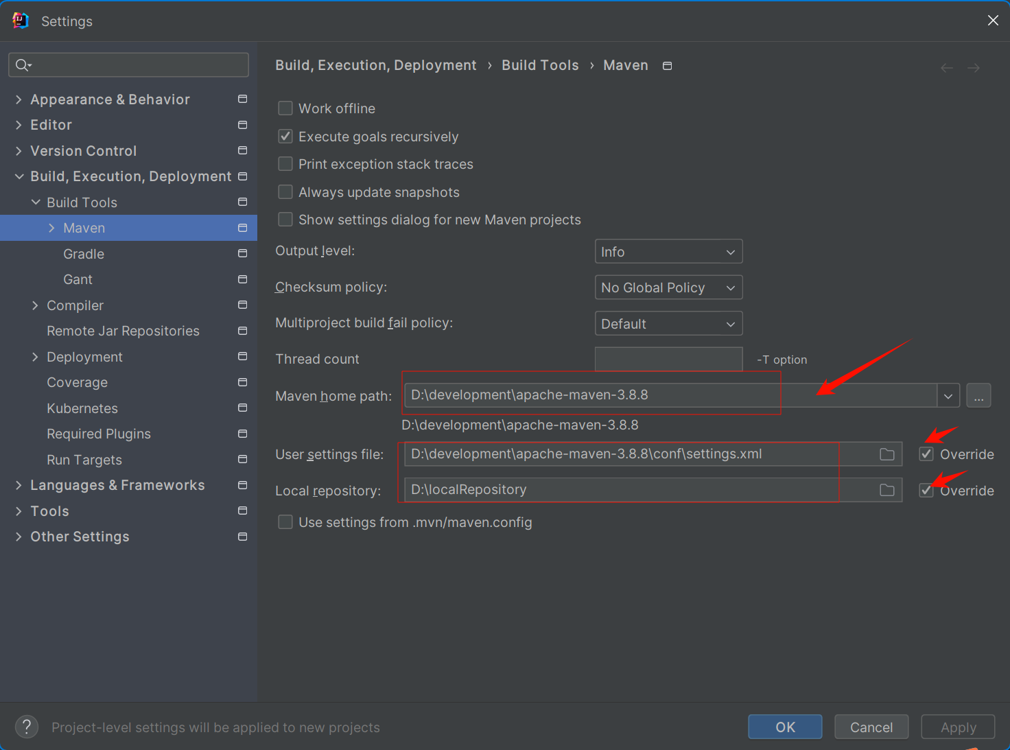Viewport: 1010px width, 750px height.
Task: Toggle Execute goals recursively checkbox
Action: [285, 137]
